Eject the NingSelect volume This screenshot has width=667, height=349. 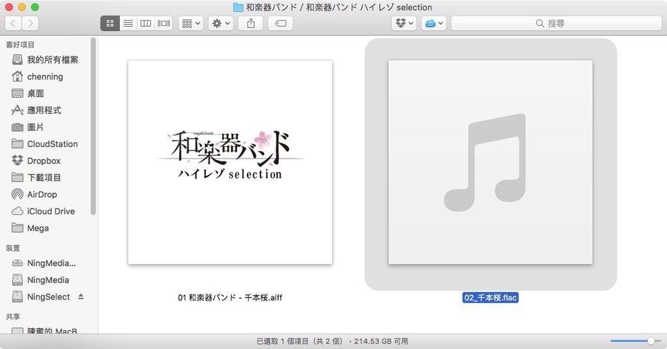pos(81,297)
